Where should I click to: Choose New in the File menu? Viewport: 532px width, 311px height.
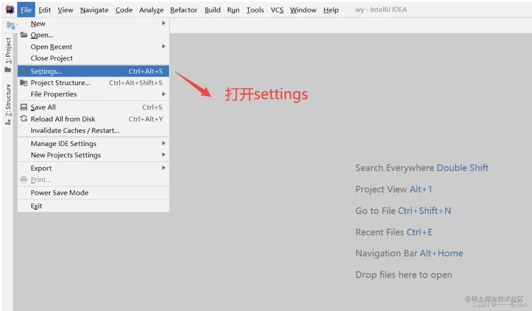pos(93,23)
